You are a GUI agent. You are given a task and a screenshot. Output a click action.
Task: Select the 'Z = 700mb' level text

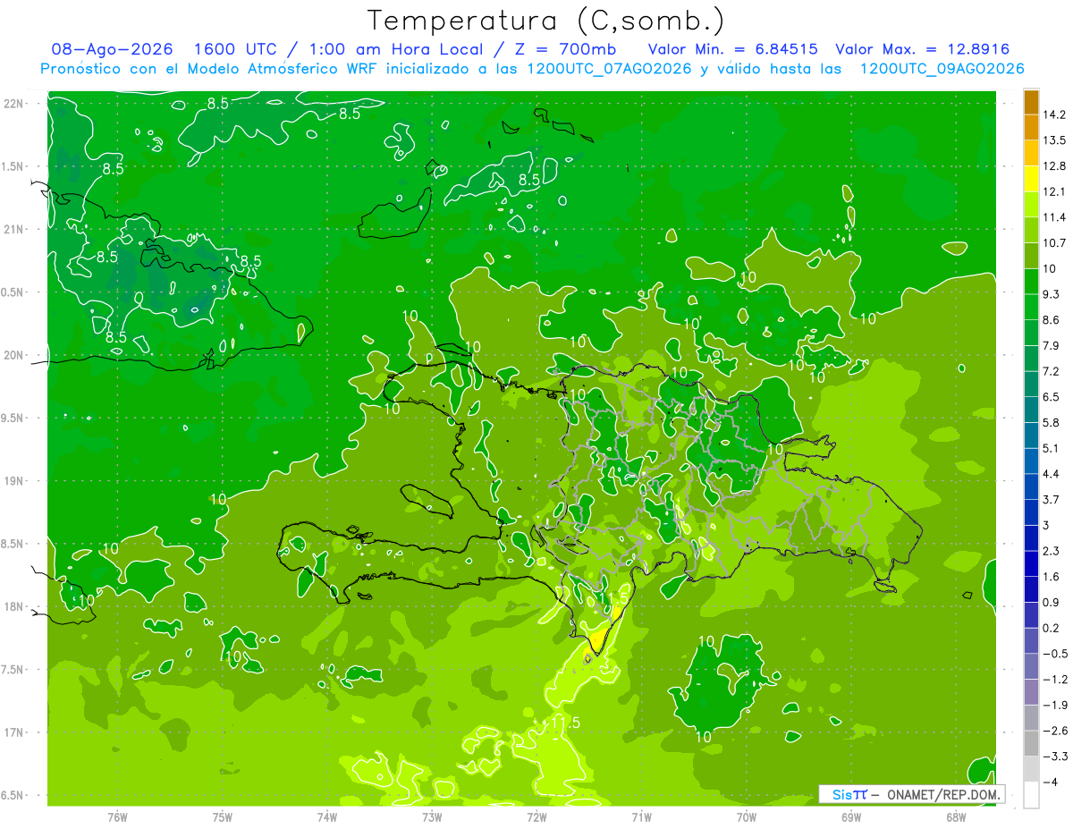pos(562,49)
